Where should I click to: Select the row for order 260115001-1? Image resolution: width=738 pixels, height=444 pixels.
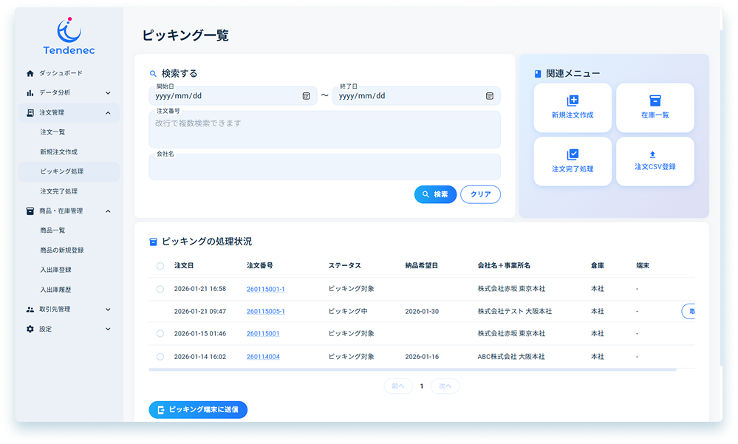click(x=160, y=289)
